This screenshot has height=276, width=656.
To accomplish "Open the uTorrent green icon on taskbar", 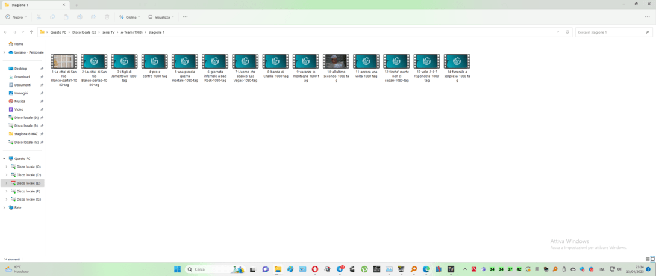I will pyautogui.click(x=364, y=269).
